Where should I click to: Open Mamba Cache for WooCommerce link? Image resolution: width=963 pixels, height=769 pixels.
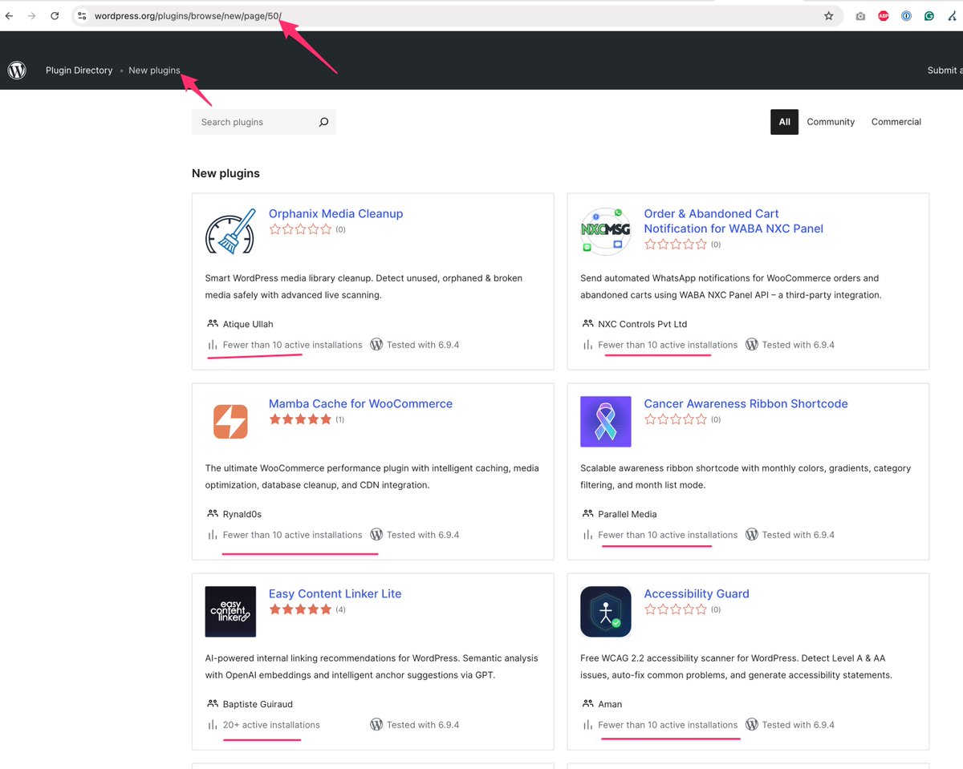(x=360, y=404)
